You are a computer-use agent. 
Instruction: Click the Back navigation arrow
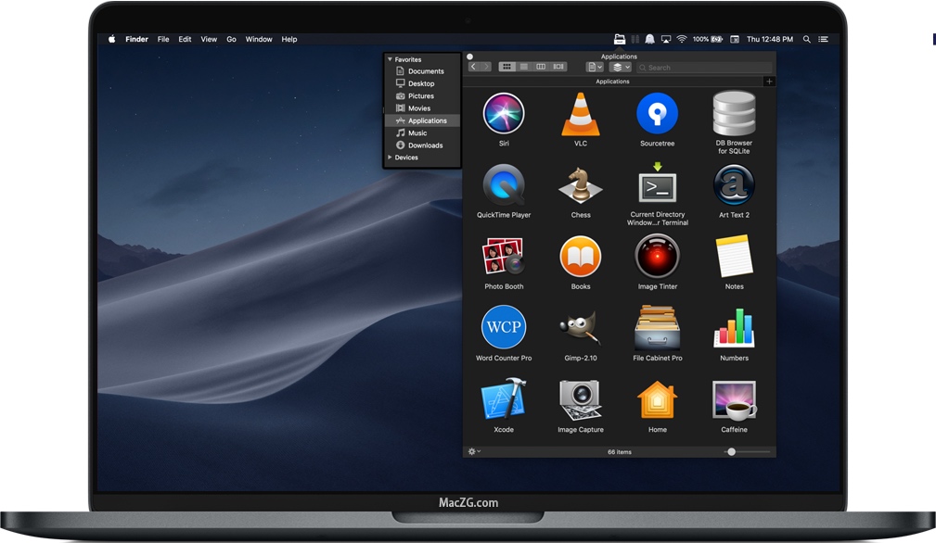[x=473, y=66]
